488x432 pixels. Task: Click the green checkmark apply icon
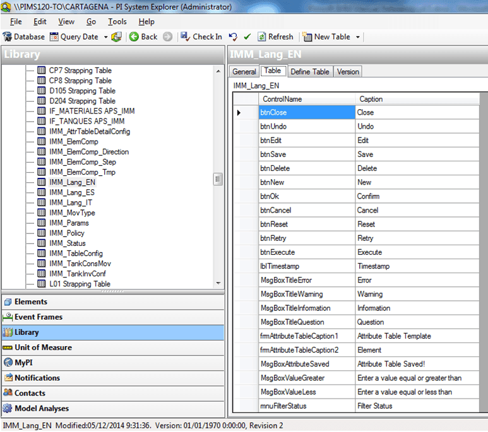247,37
